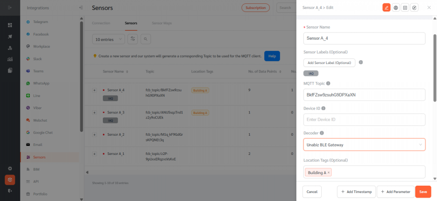Switch to the Connection tab
Image resolution: width=437 pixels, height=201 pixels.
pyautogui.click(x=101, y=23)
